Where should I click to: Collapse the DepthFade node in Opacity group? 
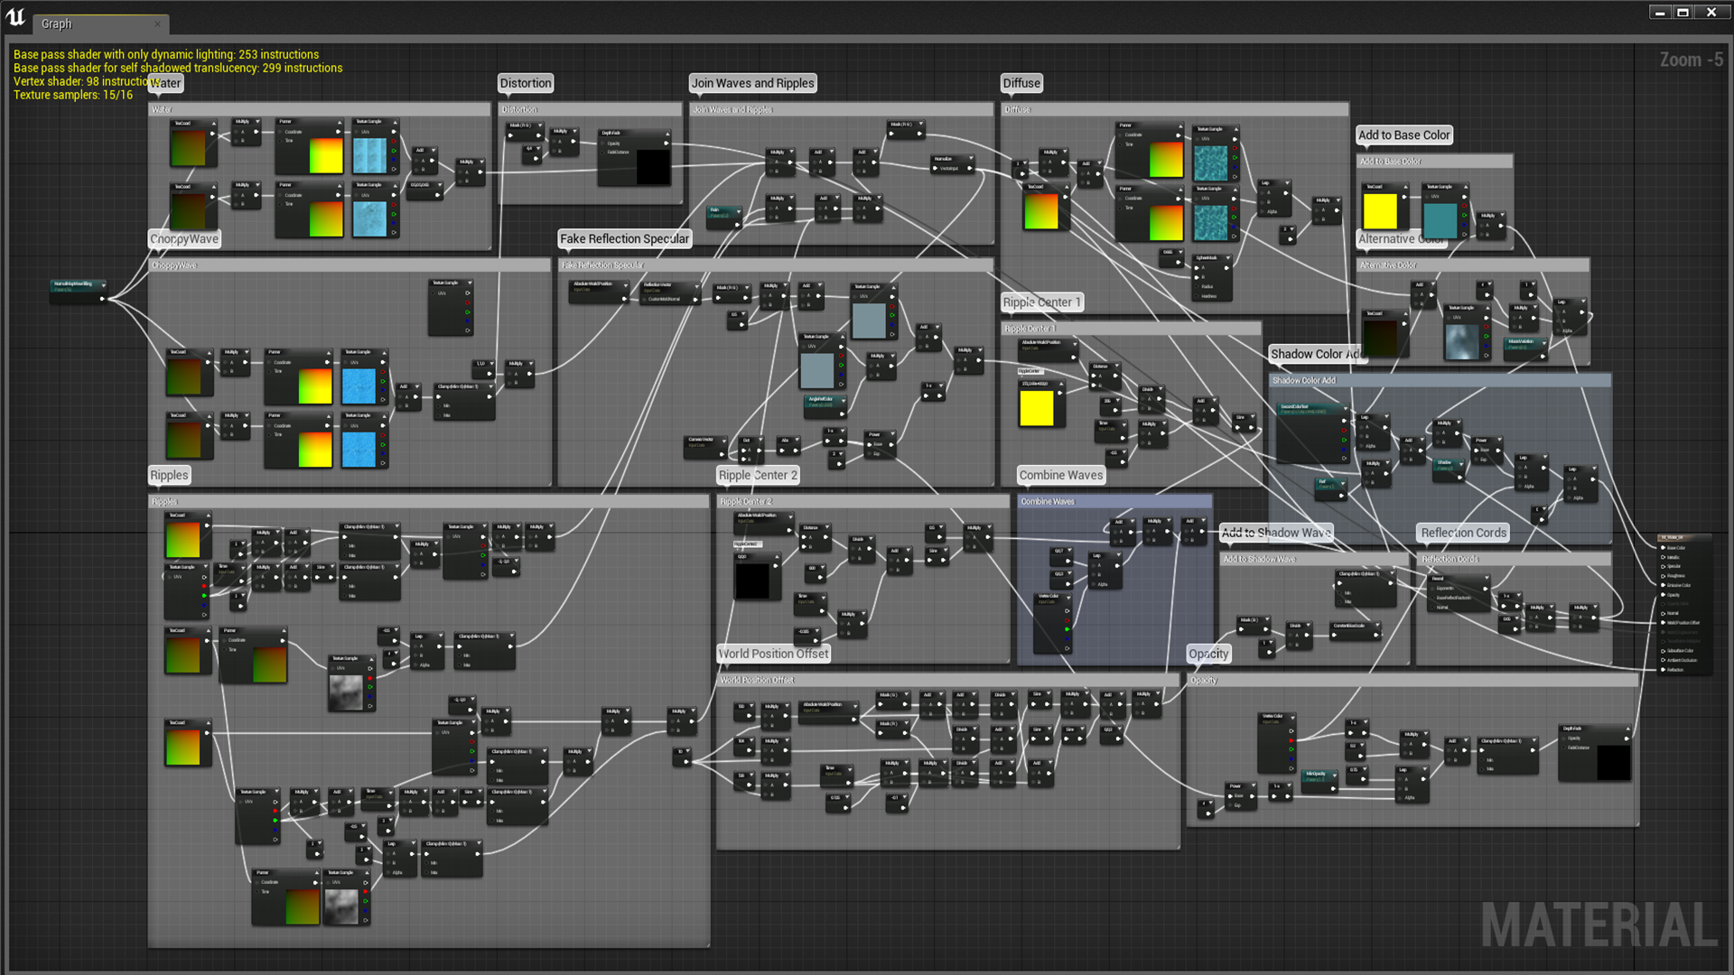(x=1627, y=729)
